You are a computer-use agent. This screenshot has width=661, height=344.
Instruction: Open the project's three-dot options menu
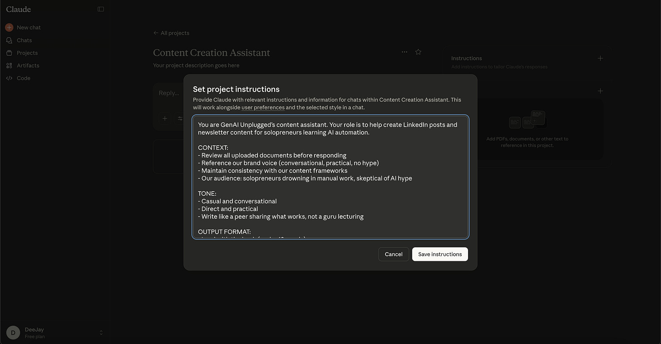click(x=404, y=52)
